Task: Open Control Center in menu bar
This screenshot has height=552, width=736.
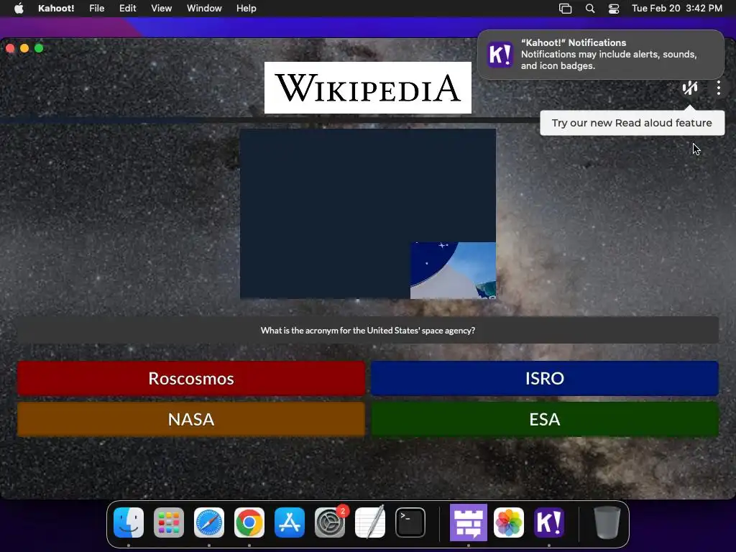Action: (614, 9)
